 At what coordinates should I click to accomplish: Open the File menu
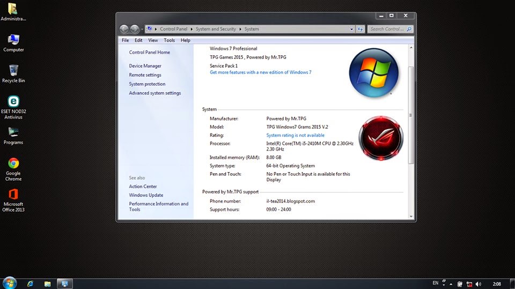coord(125,40)
